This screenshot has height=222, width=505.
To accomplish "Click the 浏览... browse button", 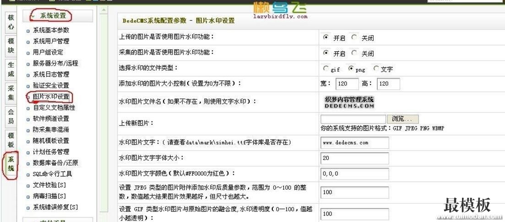I will [402, 119].
